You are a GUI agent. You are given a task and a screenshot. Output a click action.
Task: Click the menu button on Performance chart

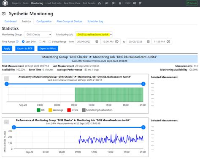pyautogui.click(x=6, y=122)
